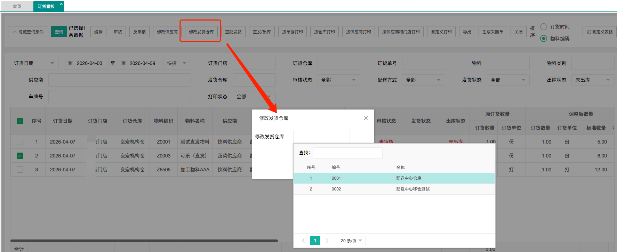Screen dimensions: 617x252
Task: Switch to the 订货看板 tab
Action: click(x=46, y=6)
